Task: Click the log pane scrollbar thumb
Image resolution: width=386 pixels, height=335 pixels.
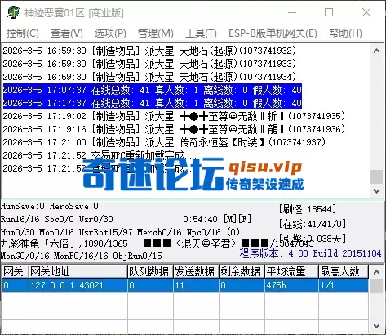Action: [x=377, y=176]
